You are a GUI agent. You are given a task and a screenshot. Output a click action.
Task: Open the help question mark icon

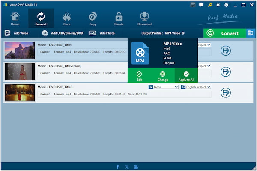226,5
